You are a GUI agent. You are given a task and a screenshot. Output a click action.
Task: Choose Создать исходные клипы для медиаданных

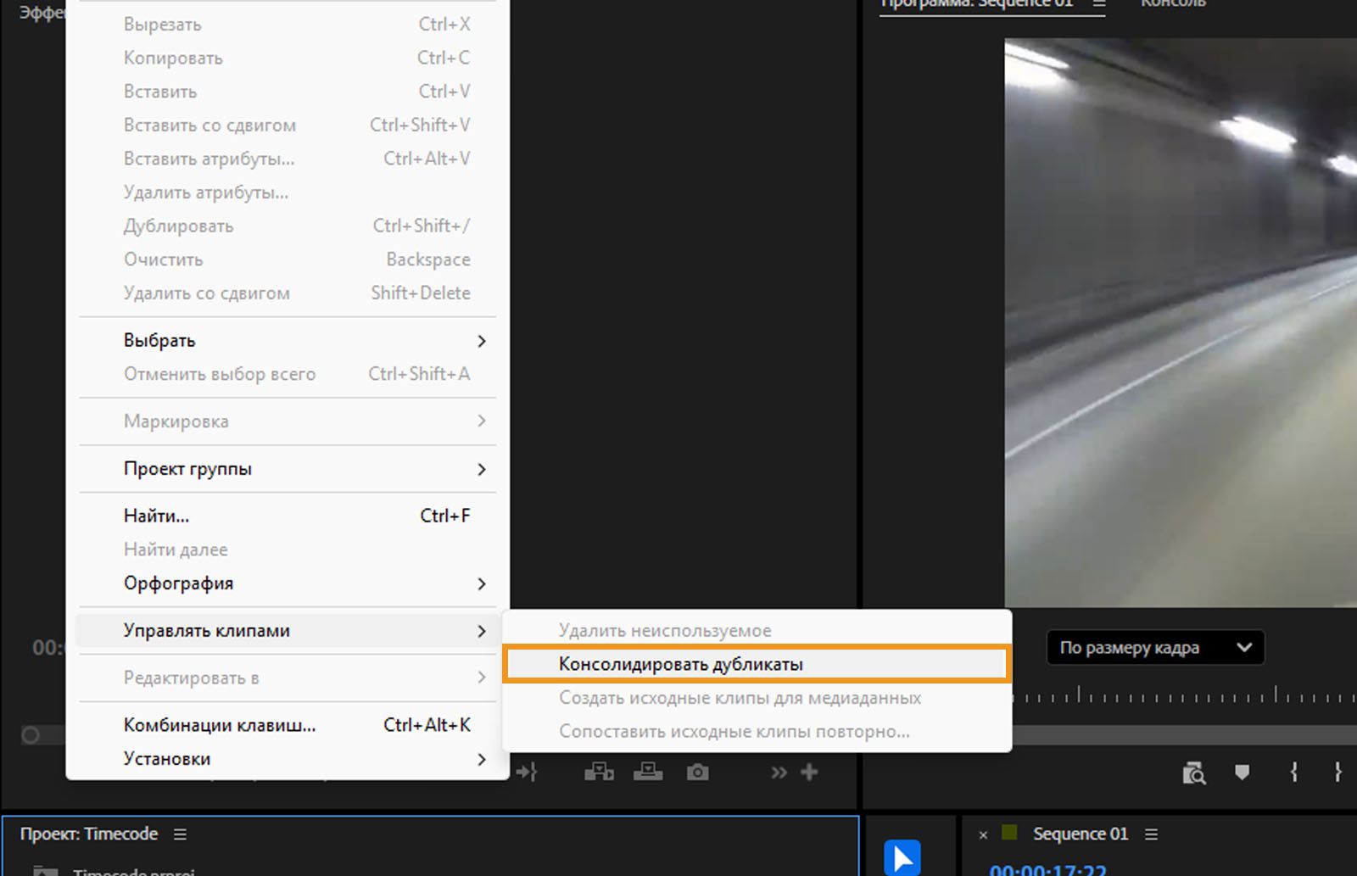tap(757, 698)
